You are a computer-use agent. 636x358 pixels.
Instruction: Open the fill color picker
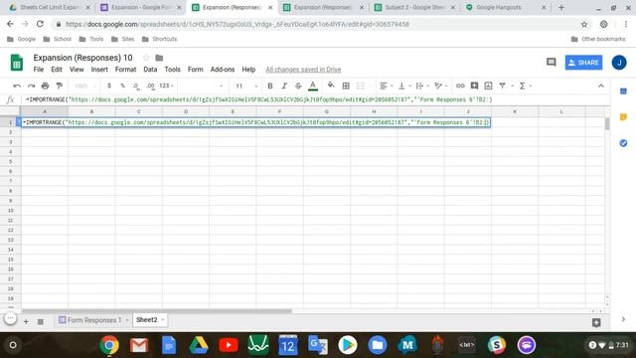[x=331, y=86]
